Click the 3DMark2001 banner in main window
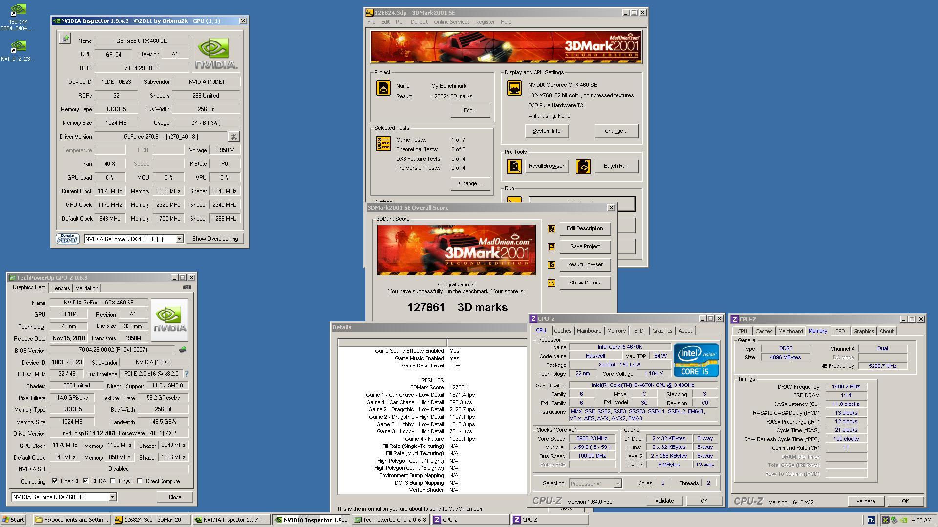 [x=506, y=47]
